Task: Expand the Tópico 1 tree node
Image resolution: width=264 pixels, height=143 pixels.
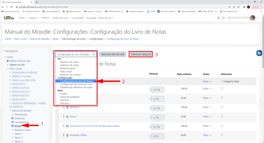Action: click(x=12, y=134)
